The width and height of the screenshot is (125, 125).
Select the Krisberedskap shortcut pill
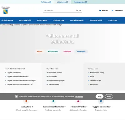53,52
